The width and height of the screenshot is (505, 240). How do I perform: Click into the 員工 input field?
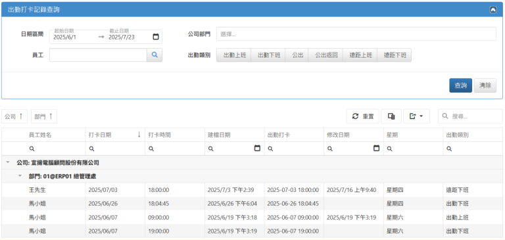click(98, 55)
